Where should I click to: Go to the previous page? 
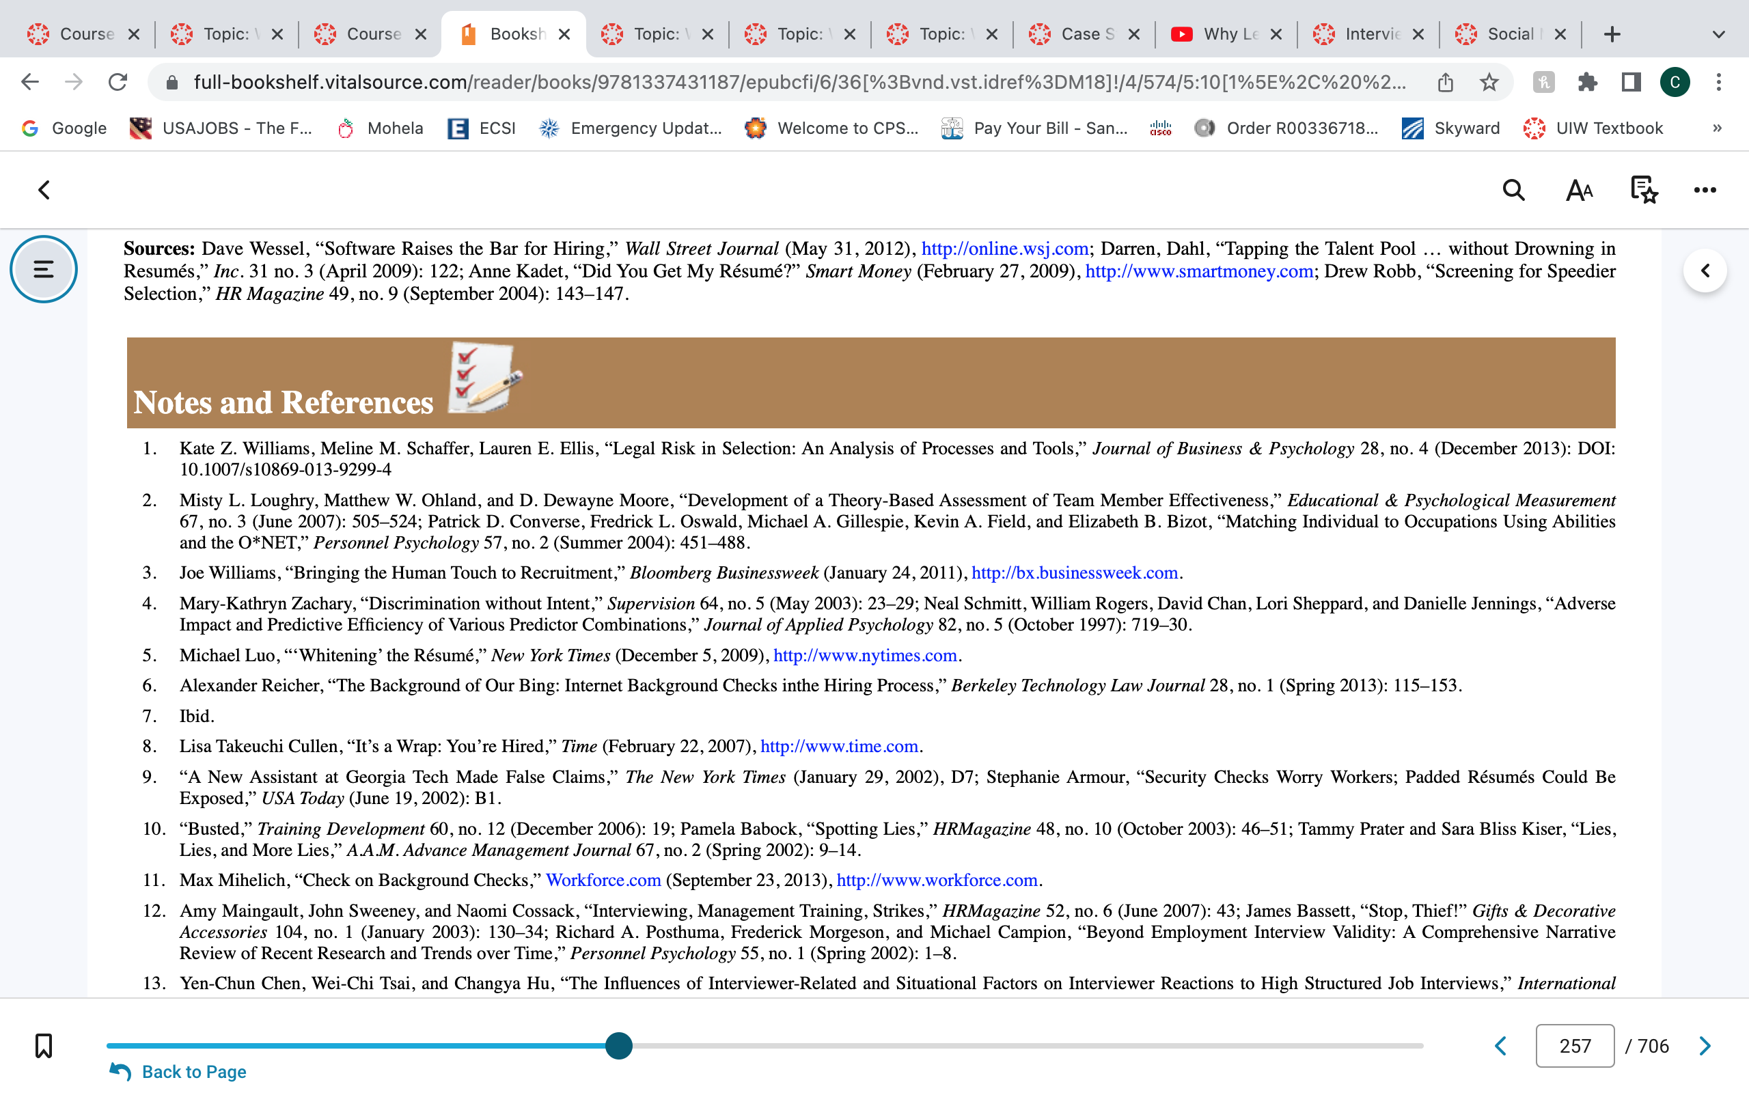1501,1045
